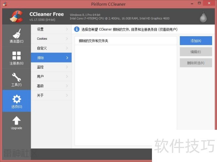The height and width of the screenshot is (162, 217).
Task: Click the Windows 8.1 Pro 64-bit text
Action: (85, 15)
